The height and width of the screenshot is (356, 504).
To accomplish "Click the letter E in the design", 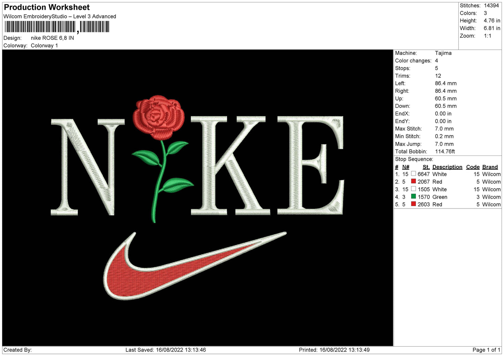I will click(310, 166).
